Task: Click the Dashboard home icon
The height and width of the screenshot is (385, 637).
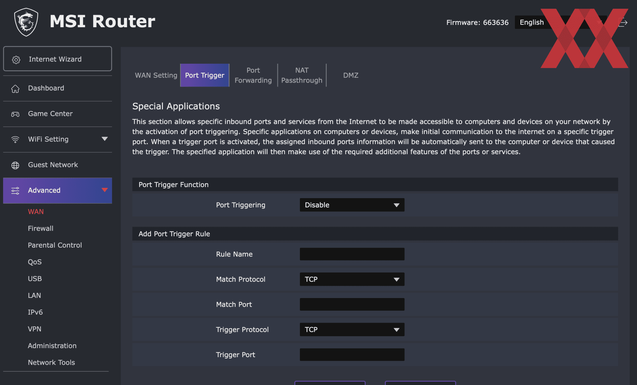Action: pos(15,89)
